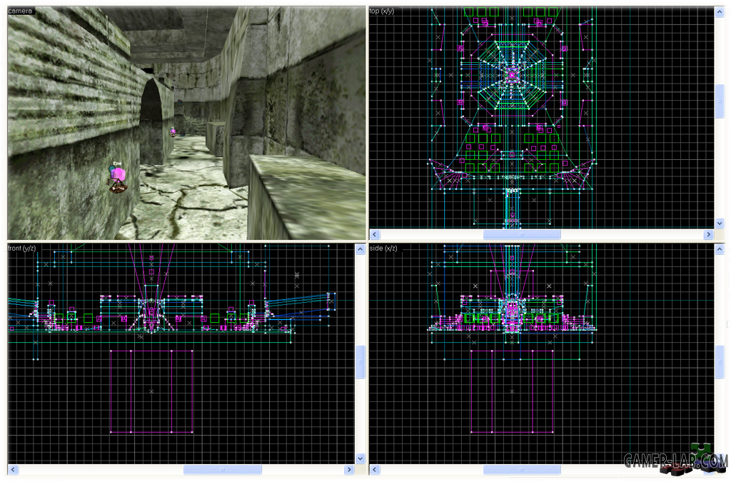Click vertical scrollbar thumb in side view

[x=720, y=362]
